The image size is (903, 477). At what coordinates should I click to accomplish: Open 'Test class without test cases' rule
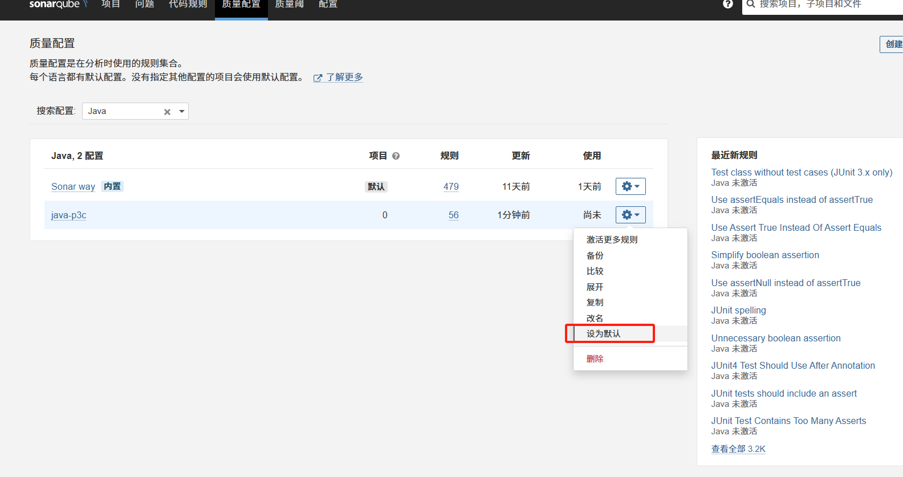point(802,172)
